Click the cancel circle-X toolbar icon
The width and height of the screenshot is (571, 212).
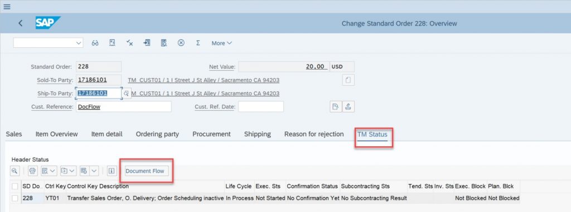tap(181, 43)
